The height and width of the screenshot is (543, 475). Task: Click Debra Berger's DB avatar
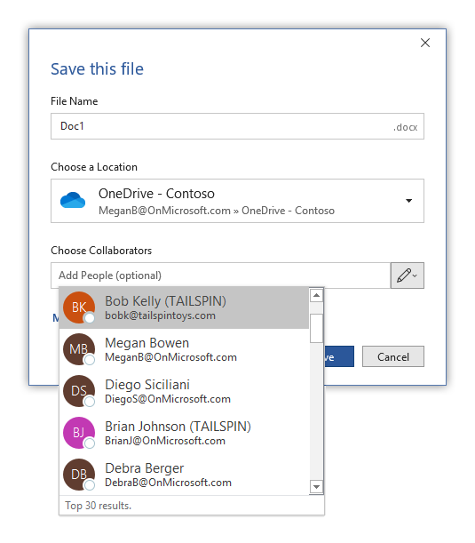[x=79, y=475]
